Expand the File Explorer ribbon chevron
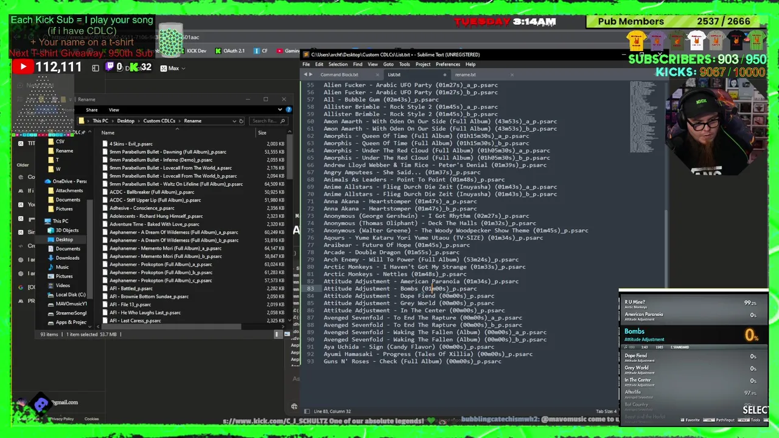The image size is (779, 438). pyautogui.click(x=280, y=110)
